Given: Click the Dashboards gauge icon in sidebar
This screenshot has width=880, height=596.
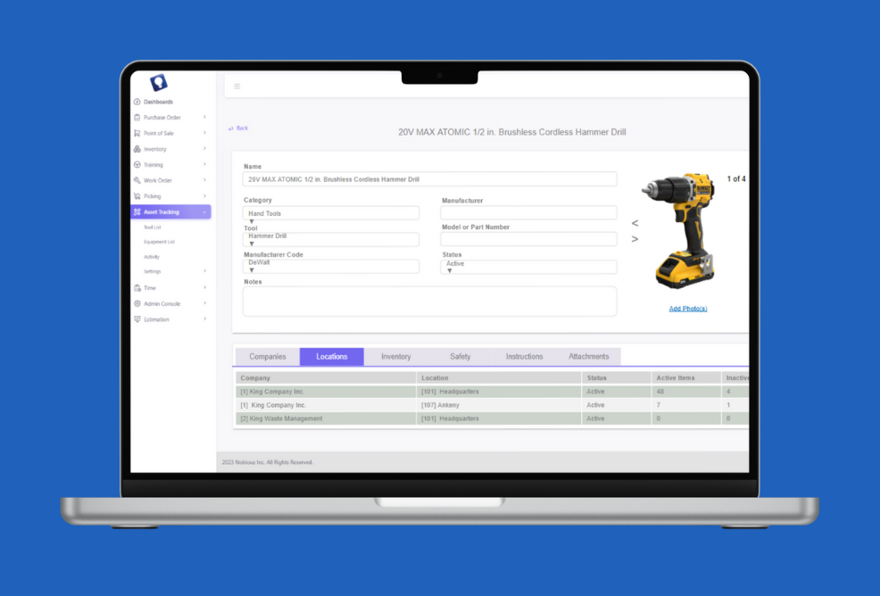Looking at the screenshot, I should pos(137,102).
